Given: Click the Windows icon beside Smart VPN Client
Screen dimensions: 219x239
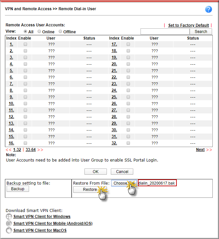Looking at the screenshot, I should point(9,217).
